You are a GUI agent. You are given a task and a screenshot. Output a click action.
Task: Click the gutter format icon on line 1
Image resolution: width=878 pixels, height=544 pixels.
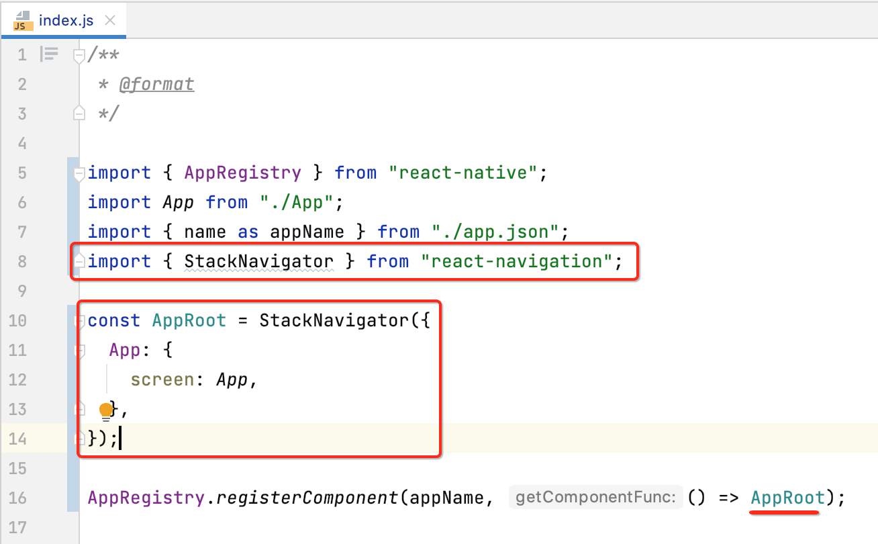click(x=49, y=54)
